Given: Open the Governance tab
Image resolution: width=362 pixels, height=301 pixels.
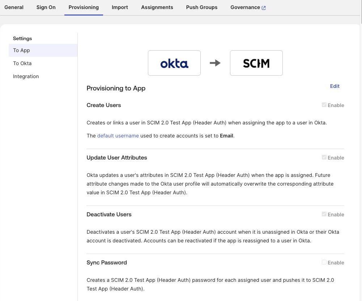Looking at the screenshot, I should pyautogui.click(x=248, y=7).
